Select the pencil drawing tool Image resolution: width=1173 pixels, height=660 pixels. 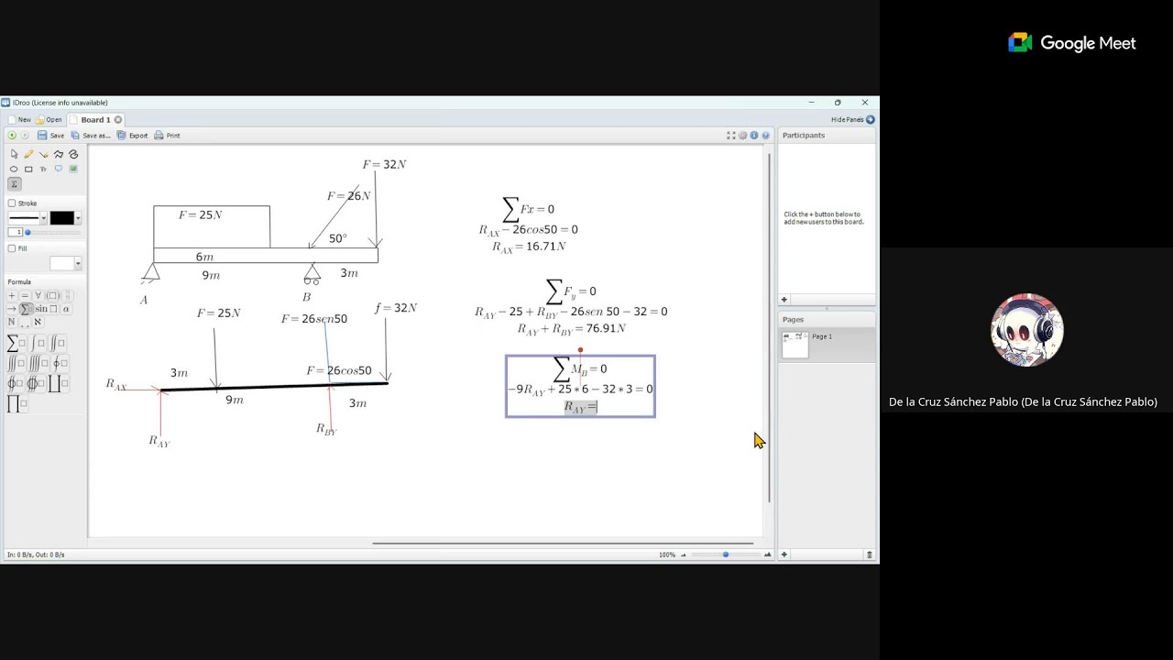pyautogui.click(x=28, y=154)
